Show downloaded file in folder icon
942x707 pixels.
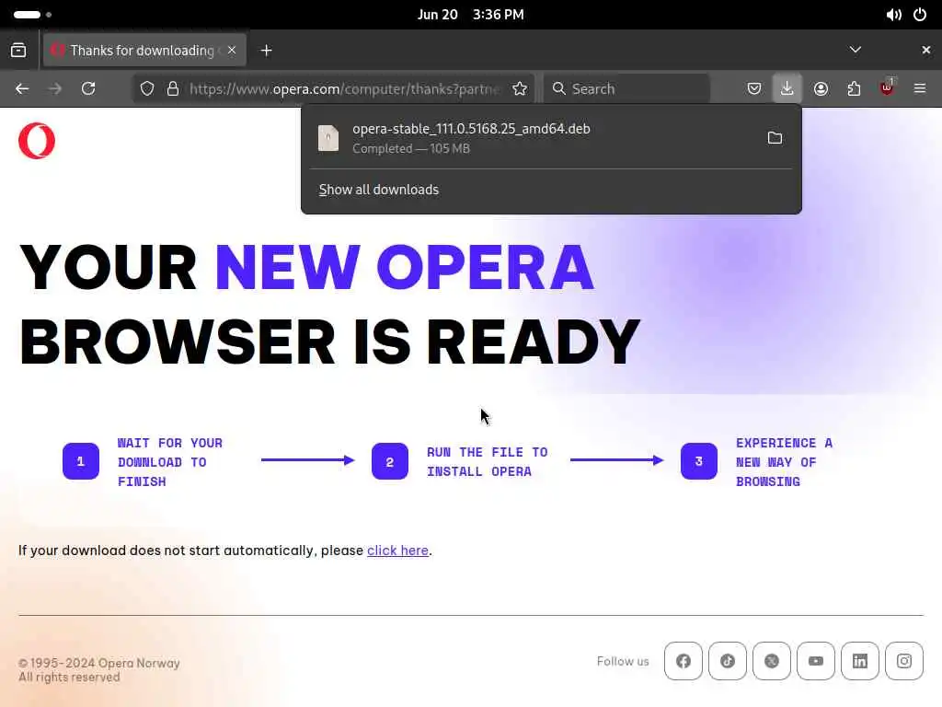pyautogui.click(x=775, y=138)
